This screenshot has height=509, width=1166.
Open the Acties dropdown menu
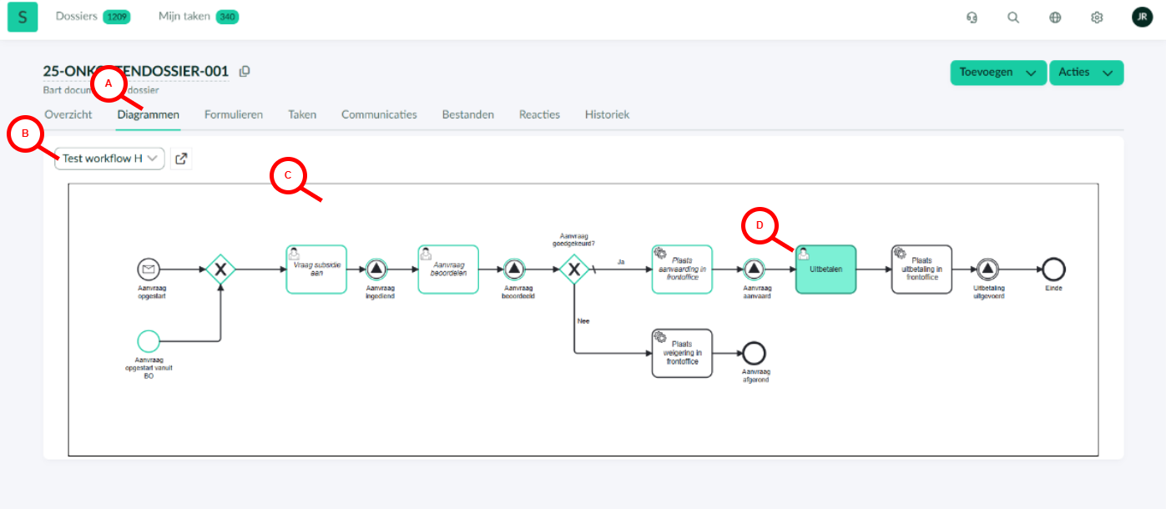(x=1086, y=73)
